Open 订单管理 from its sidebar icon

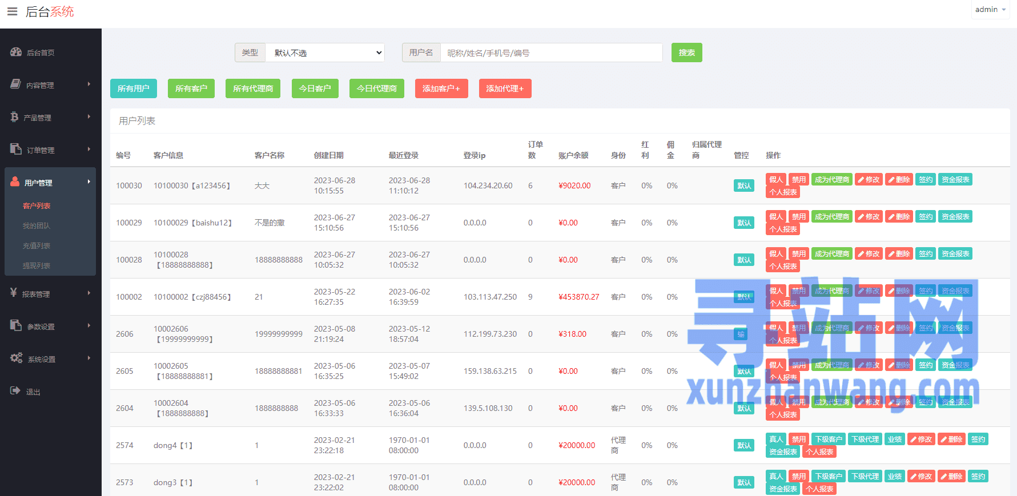[x=16, y=149]
